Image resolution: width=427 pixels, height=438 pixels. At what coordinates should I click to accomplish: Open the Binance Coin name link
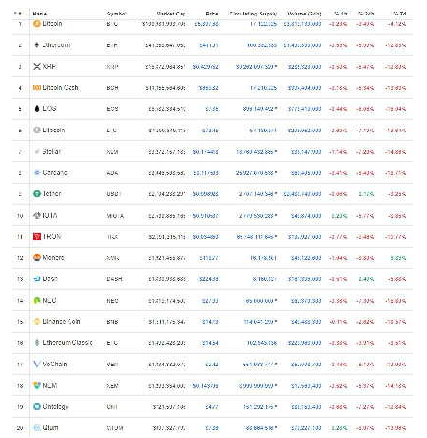pos(62,321)
